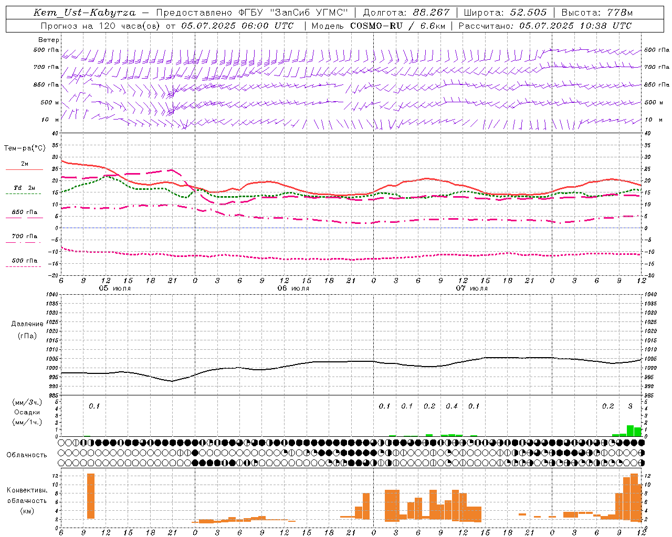The width and height of the screenshot is (672, 537).
Task: Select the Высота: 778м field
Action: [597, 13]
